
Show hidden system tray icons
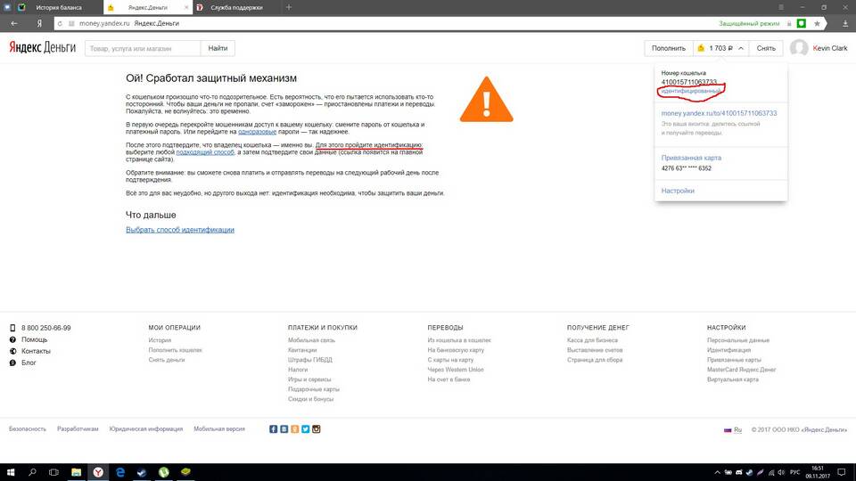[x=716, y=471]
